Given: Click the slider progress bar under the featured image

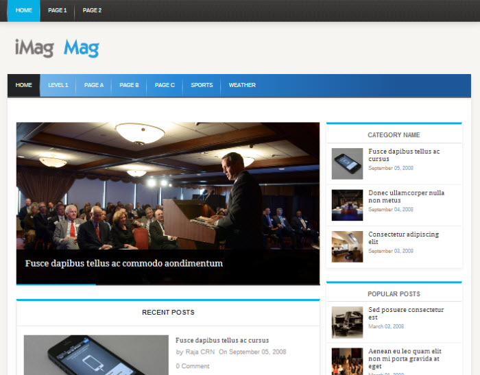Looking at the screenshot, I should click(x=168, y=285).
